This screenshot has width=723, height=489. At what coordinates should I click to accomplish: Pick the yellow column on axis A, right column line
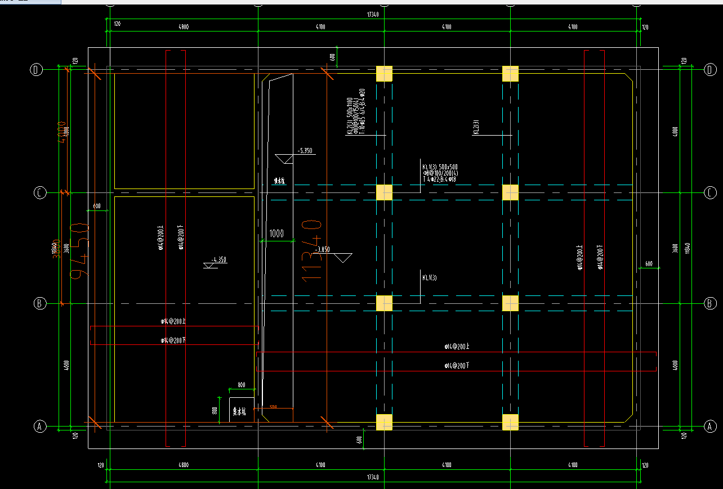point(510,422)
